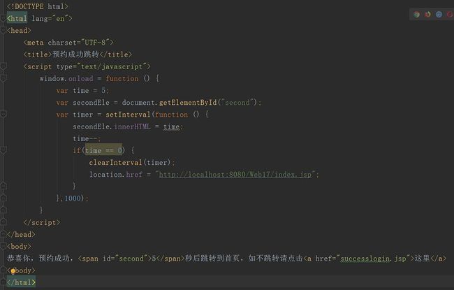
Task: Click the onload property after window.
Action: click(81, 78)
